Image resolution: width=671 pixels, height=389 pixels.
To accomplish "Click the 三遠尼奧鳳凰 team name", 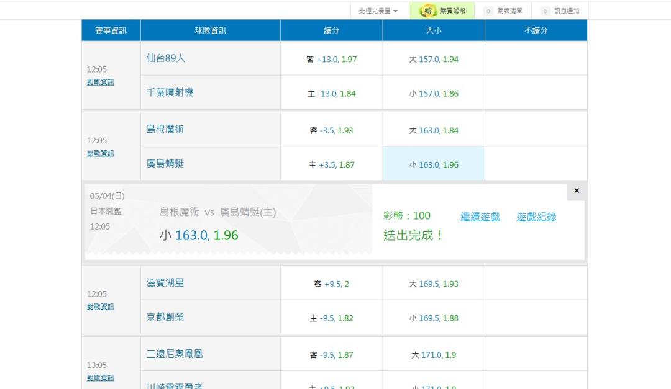I will tap(175, 354).
